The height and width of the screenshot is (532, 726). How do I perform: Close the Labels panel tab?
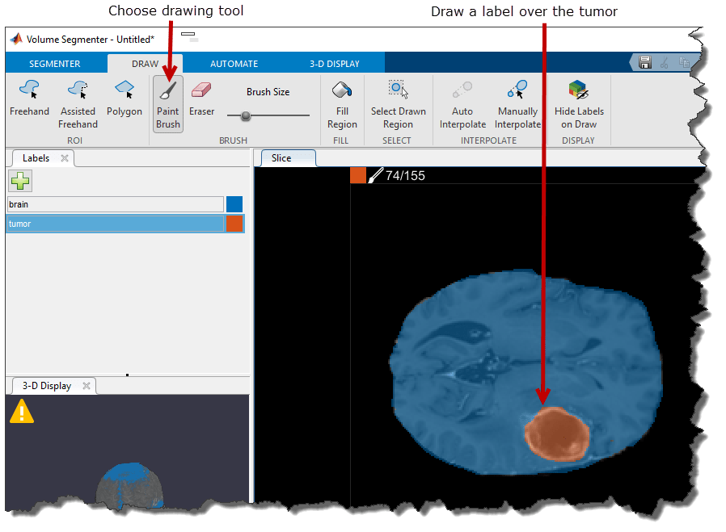coord(65,158)
